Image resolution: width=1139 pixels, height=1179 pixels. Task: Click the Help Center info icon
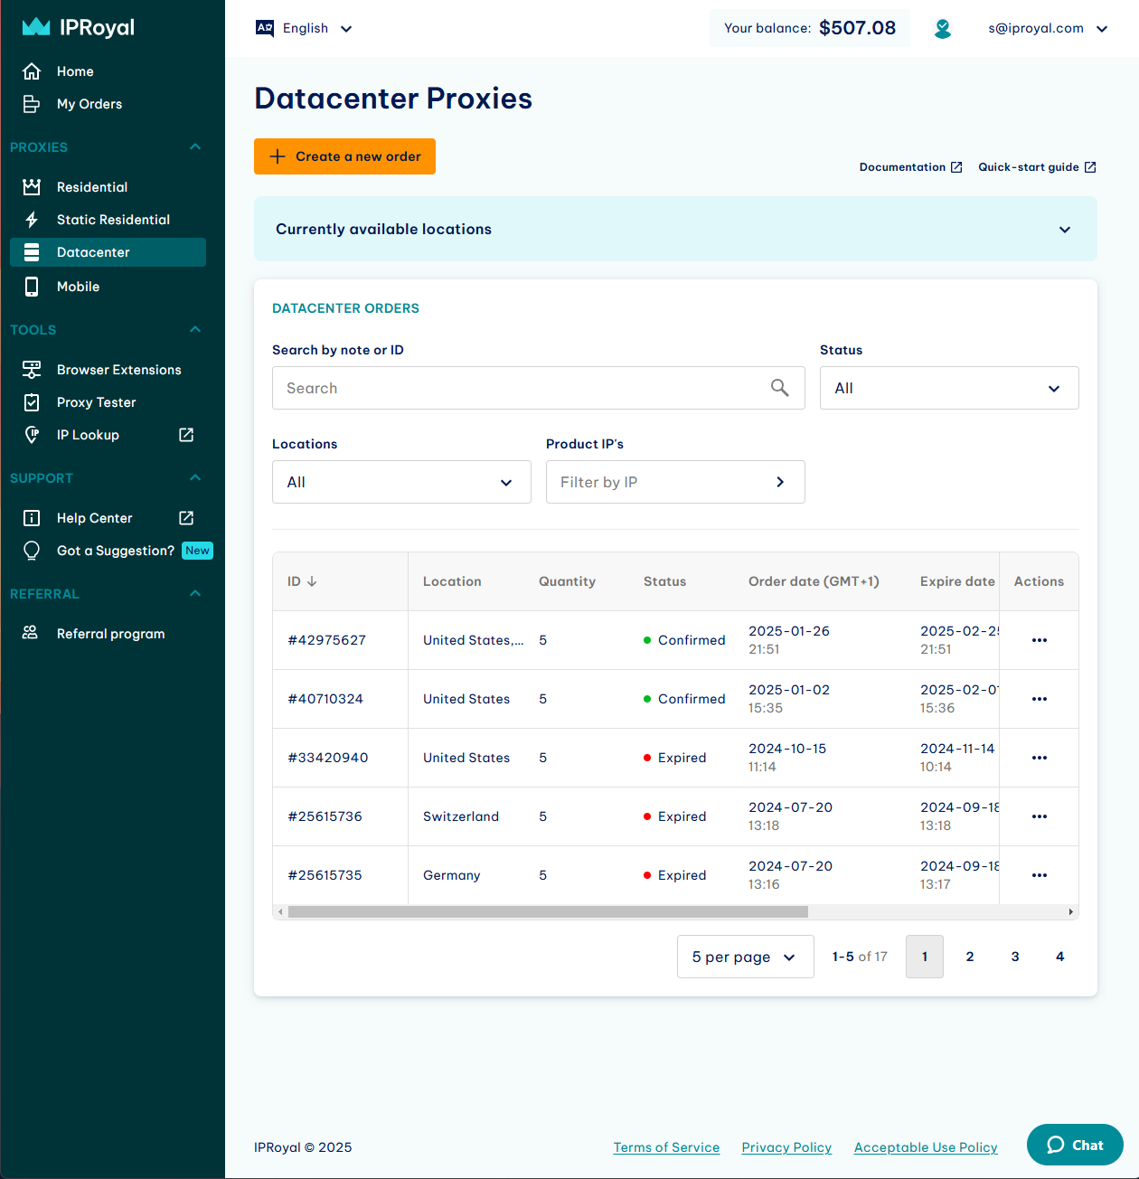pos(32,518)
